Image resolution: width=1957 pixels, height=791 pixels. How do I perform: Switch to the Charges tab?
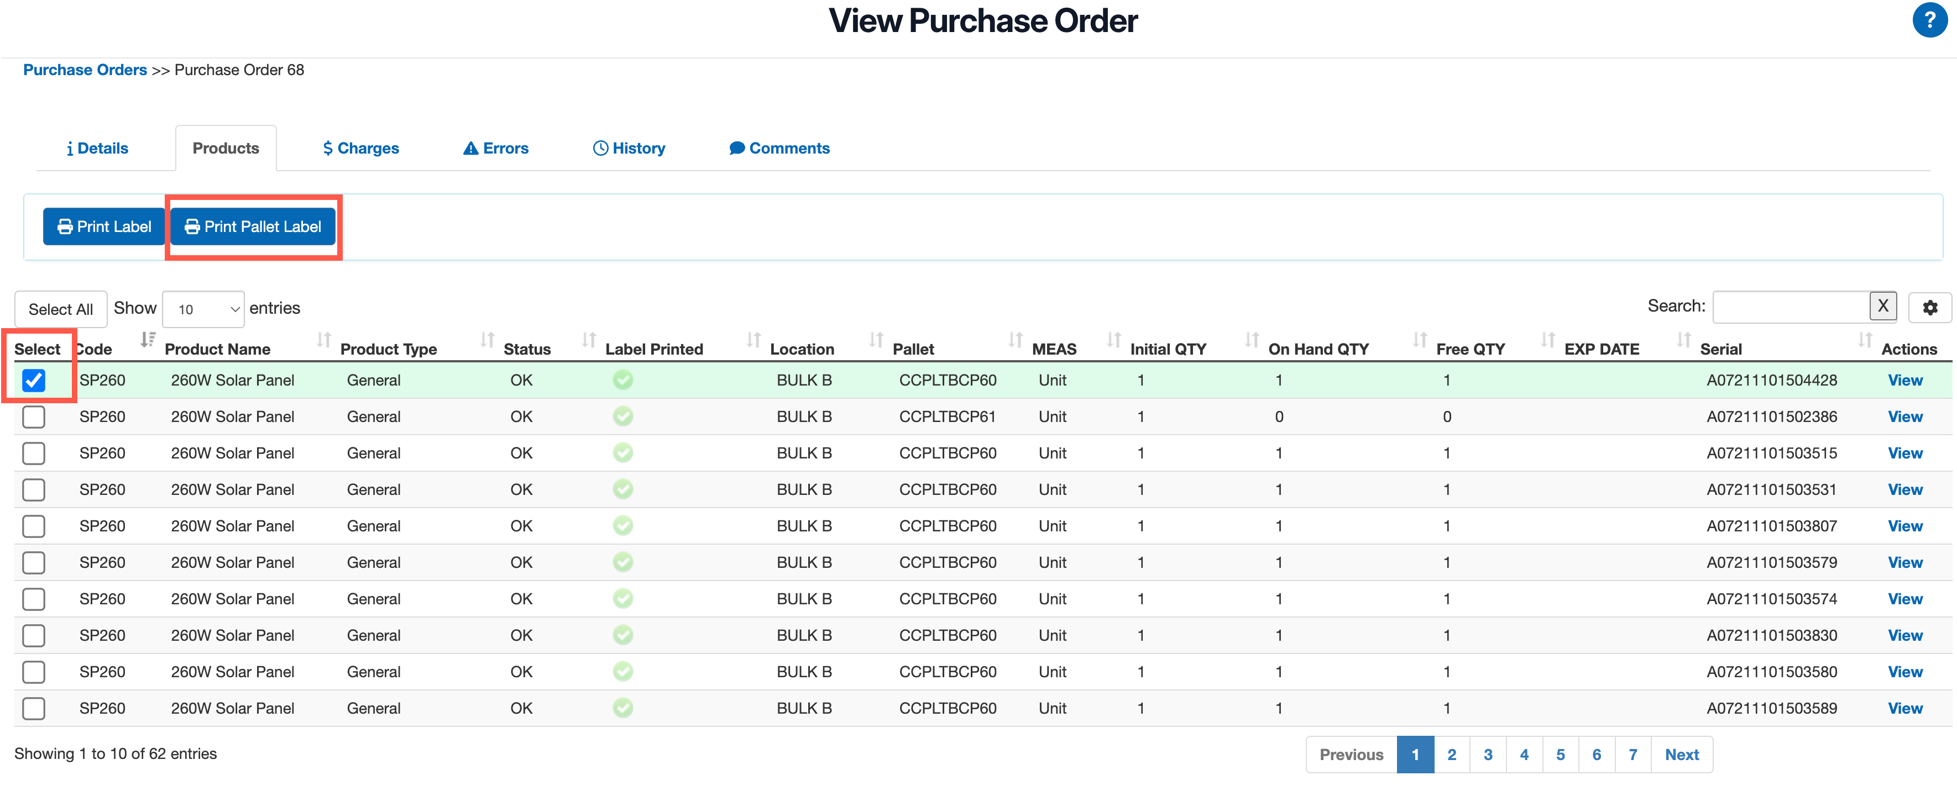[360, 148]
